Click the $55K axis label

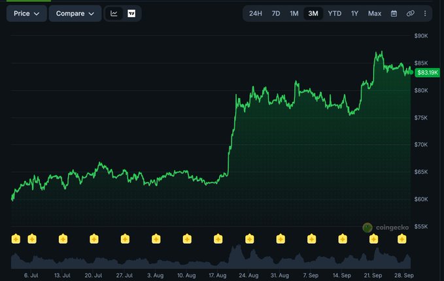click(421, 226)
